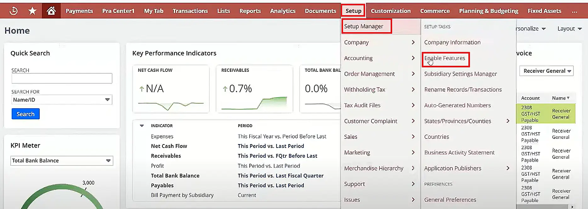
Task: Open the Recent Records clock icon
Action: (14, 11)
